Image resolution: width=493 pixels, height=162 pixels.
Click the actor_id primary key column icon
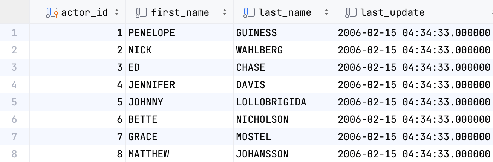pos(52,13)
